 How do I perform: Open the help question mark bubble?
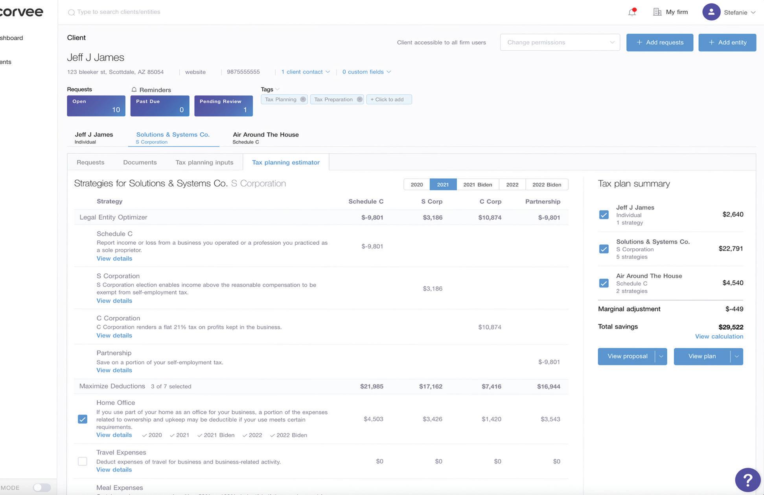point(747,480)
